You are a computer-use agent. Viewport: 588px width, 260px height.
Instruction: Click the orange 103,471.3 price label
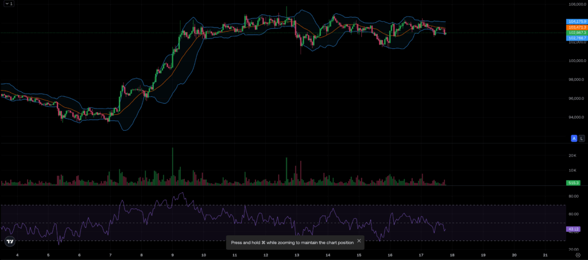click(575, 27)
